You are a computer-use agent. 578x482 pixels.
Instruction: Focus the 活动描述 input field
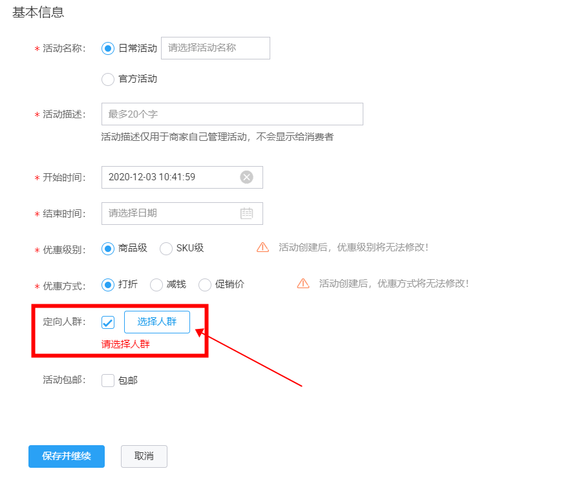(x=232, y=114)
